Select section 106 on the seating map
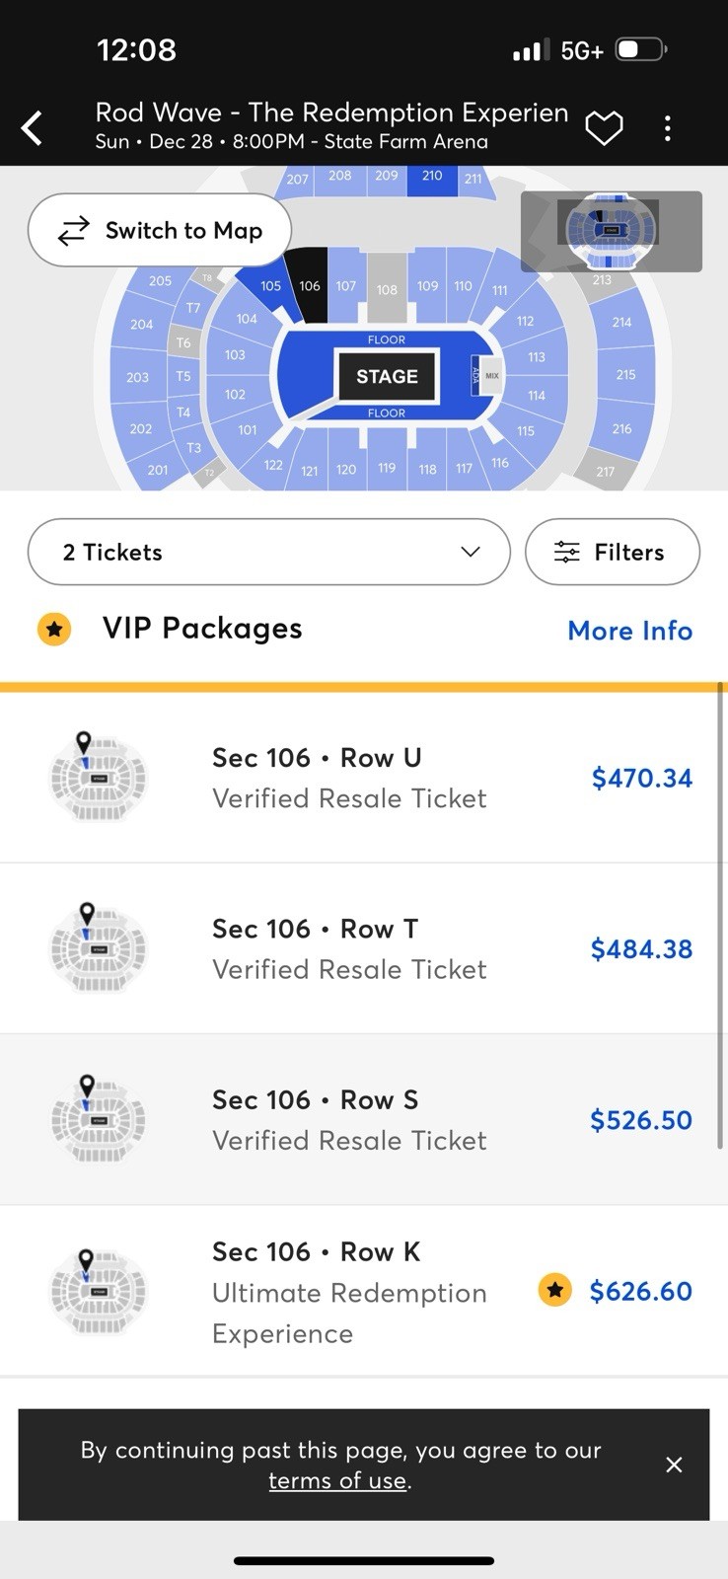The height and width of the screenshot is (1579, 728). pos(310,287)
